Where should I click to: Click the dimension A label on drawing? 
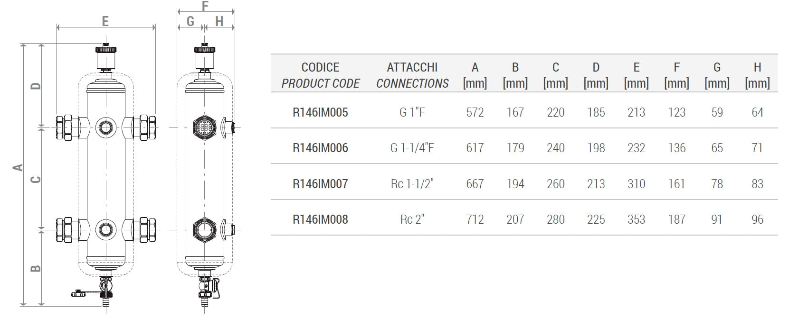18,167
